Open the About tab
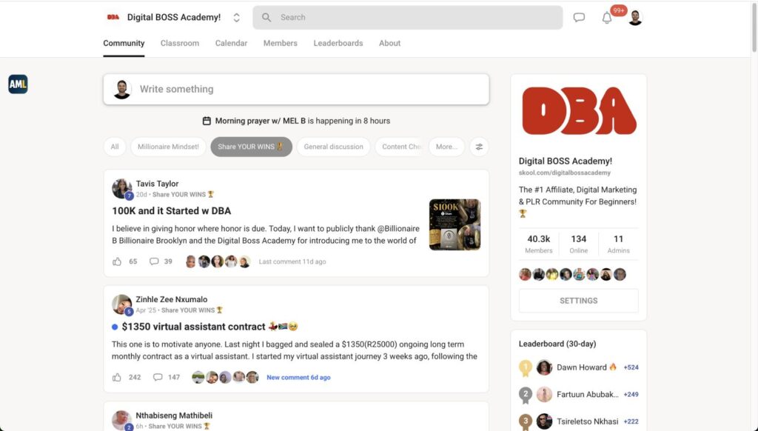Screen dimensions: 758x431 [389, 43]
